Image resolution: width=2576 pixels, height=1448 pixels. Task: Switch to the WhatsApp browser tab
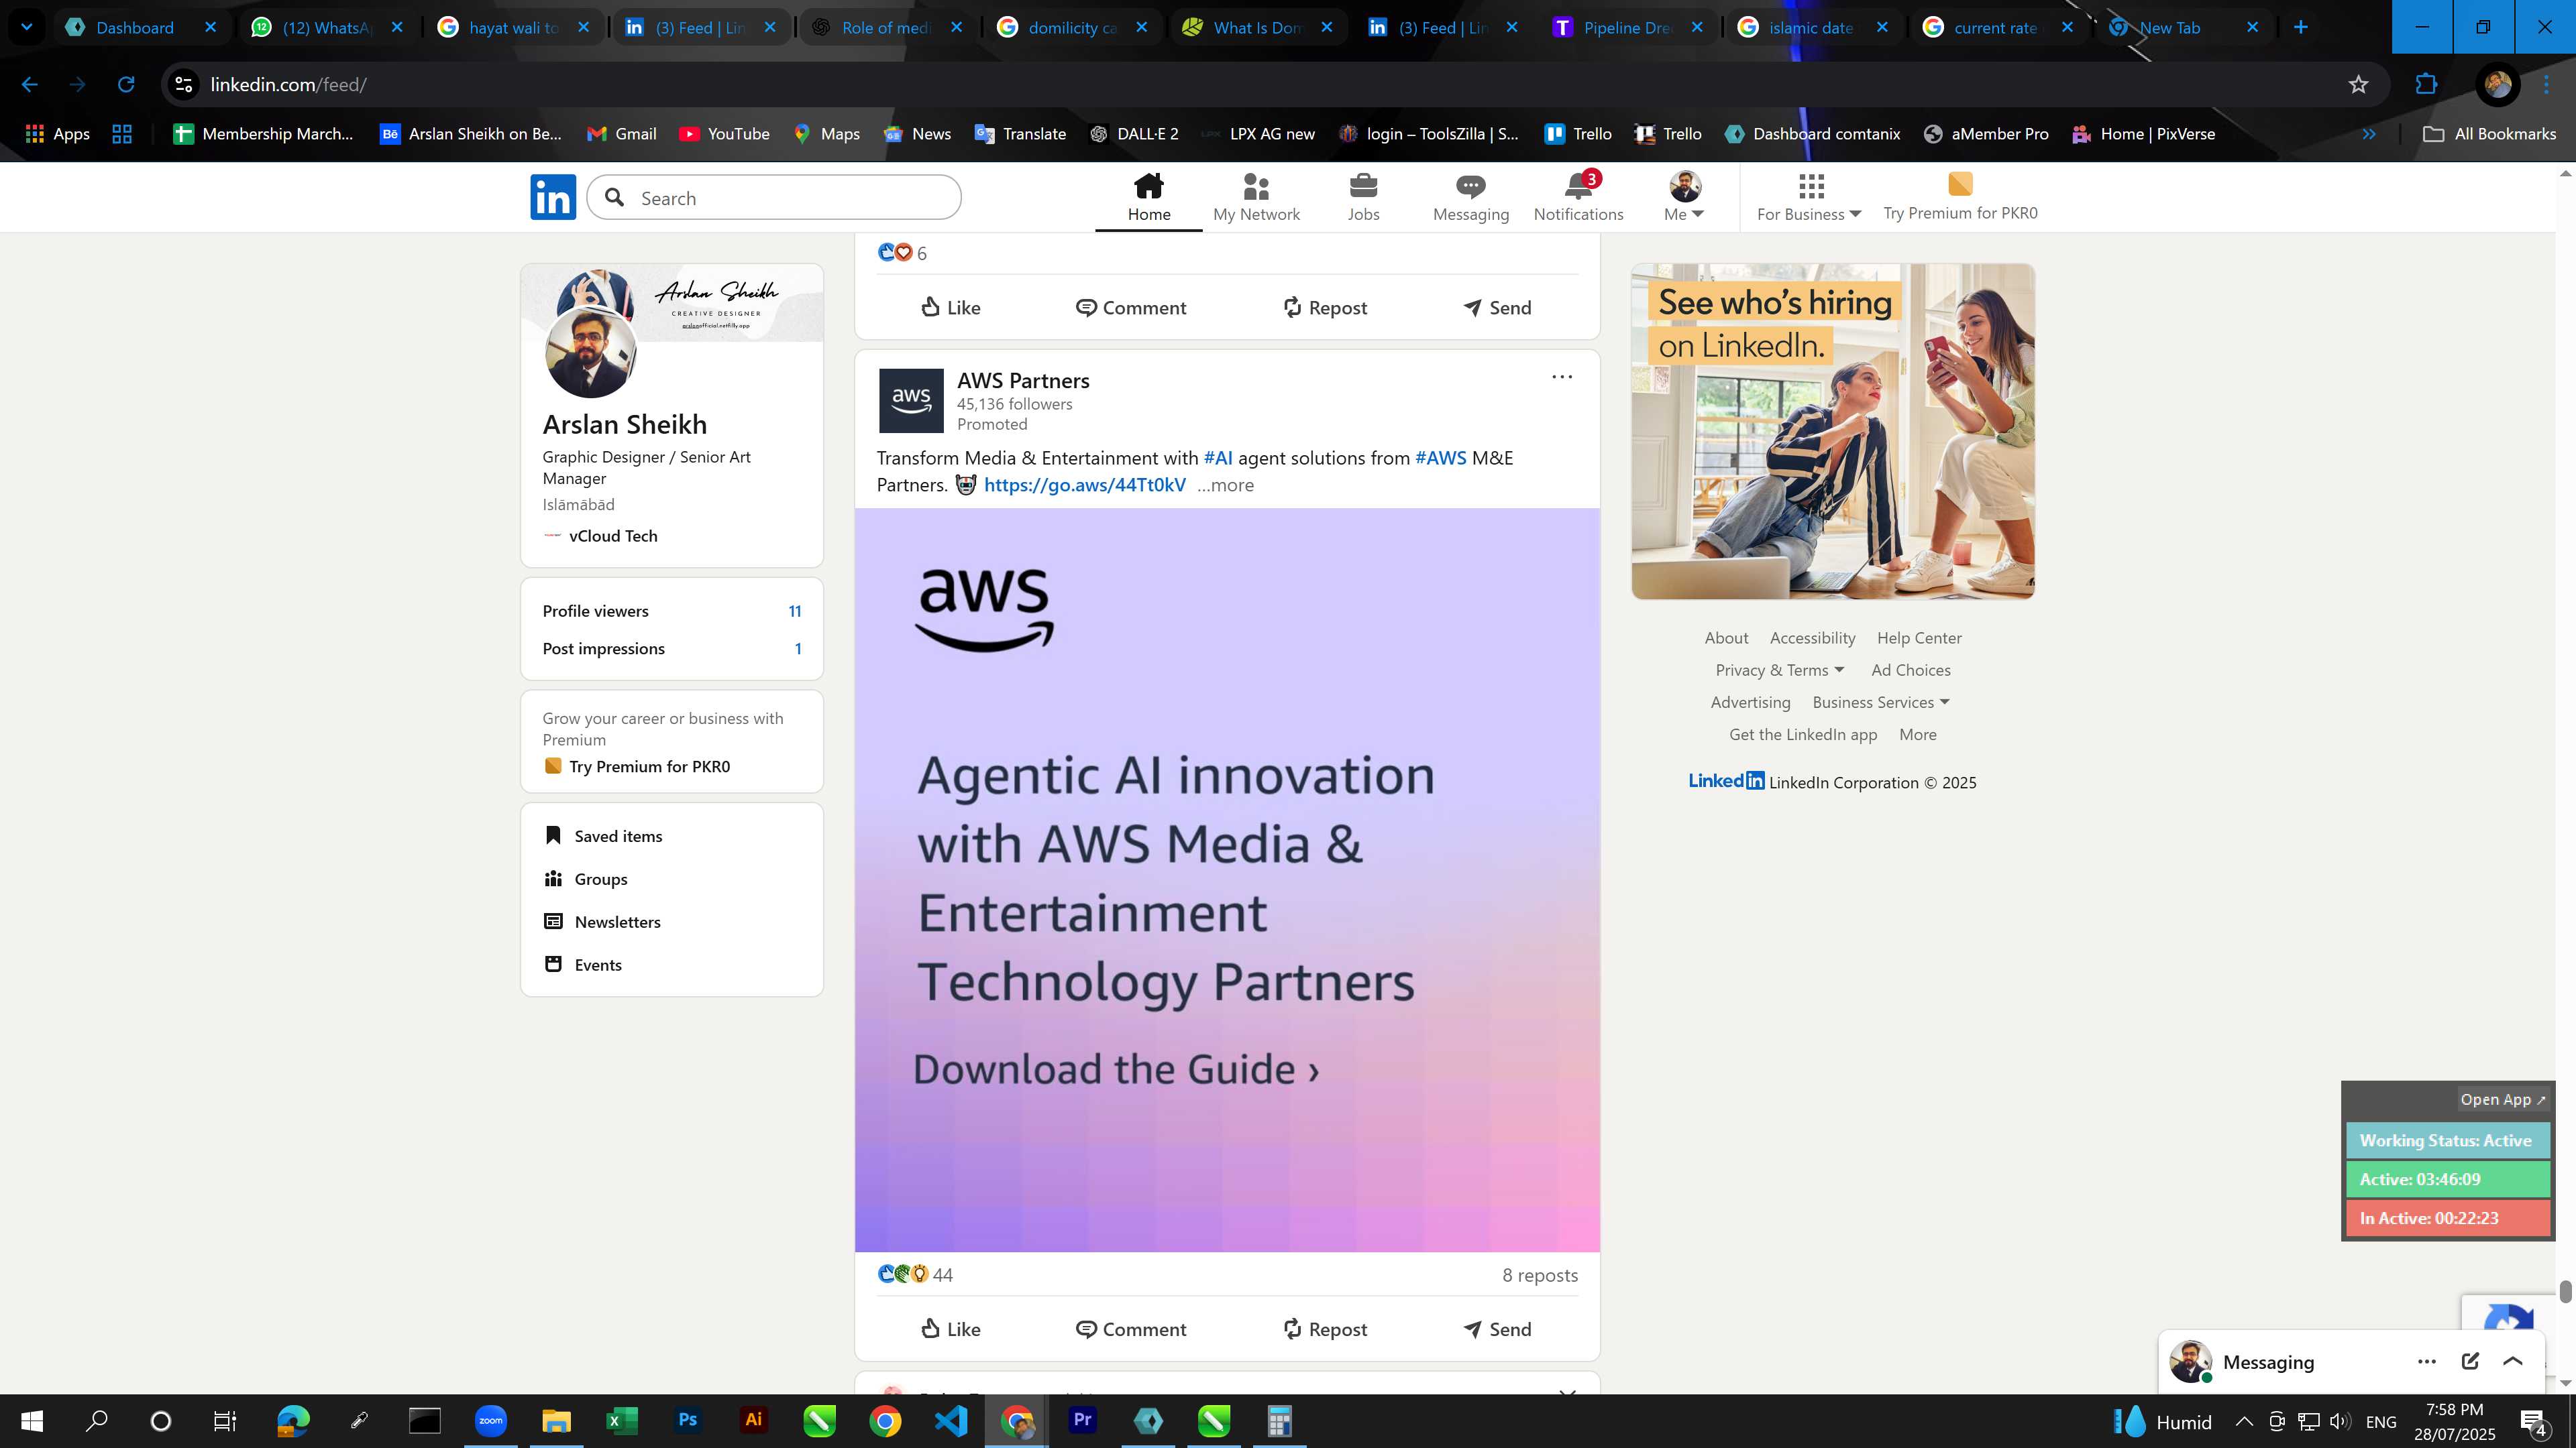click(x=326, y=27)
